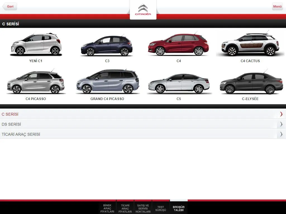Choose the blue C3 car image

tap(107, 45)
